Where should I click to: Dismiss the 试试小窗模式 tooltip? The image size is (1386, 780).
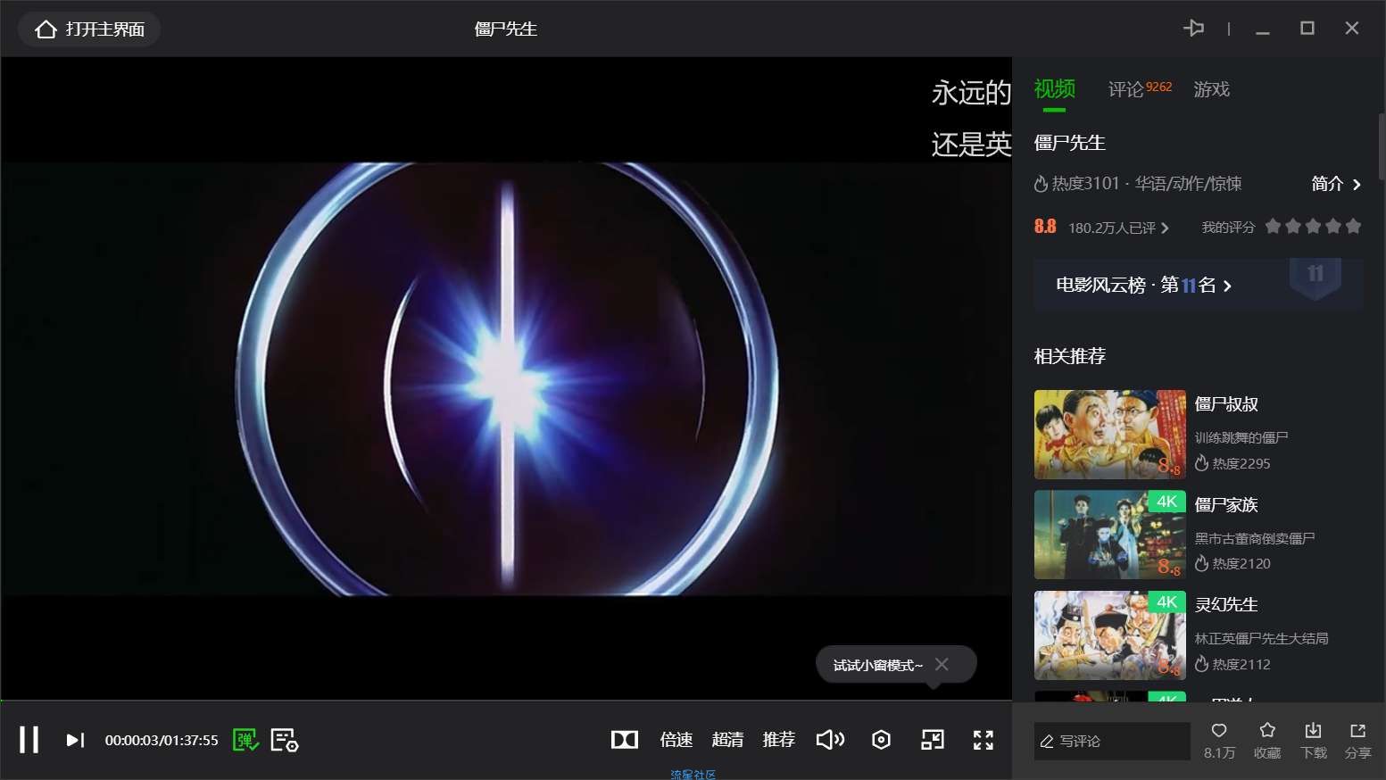point(942,664)
